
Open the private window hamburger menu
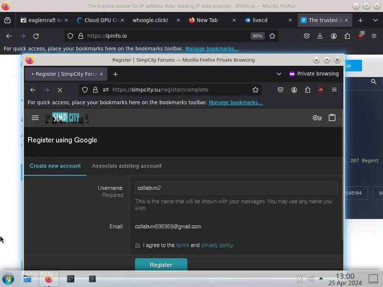point(334,90)
